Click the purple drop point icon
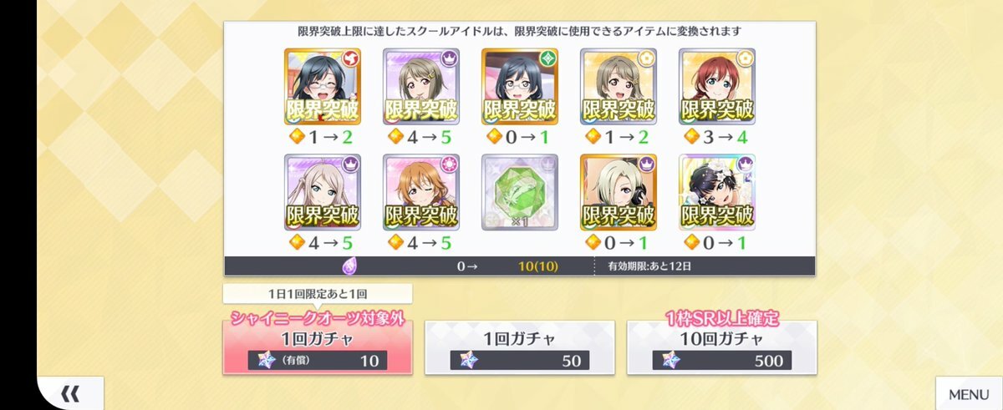 pyautogui.click(x=352, y=266)
